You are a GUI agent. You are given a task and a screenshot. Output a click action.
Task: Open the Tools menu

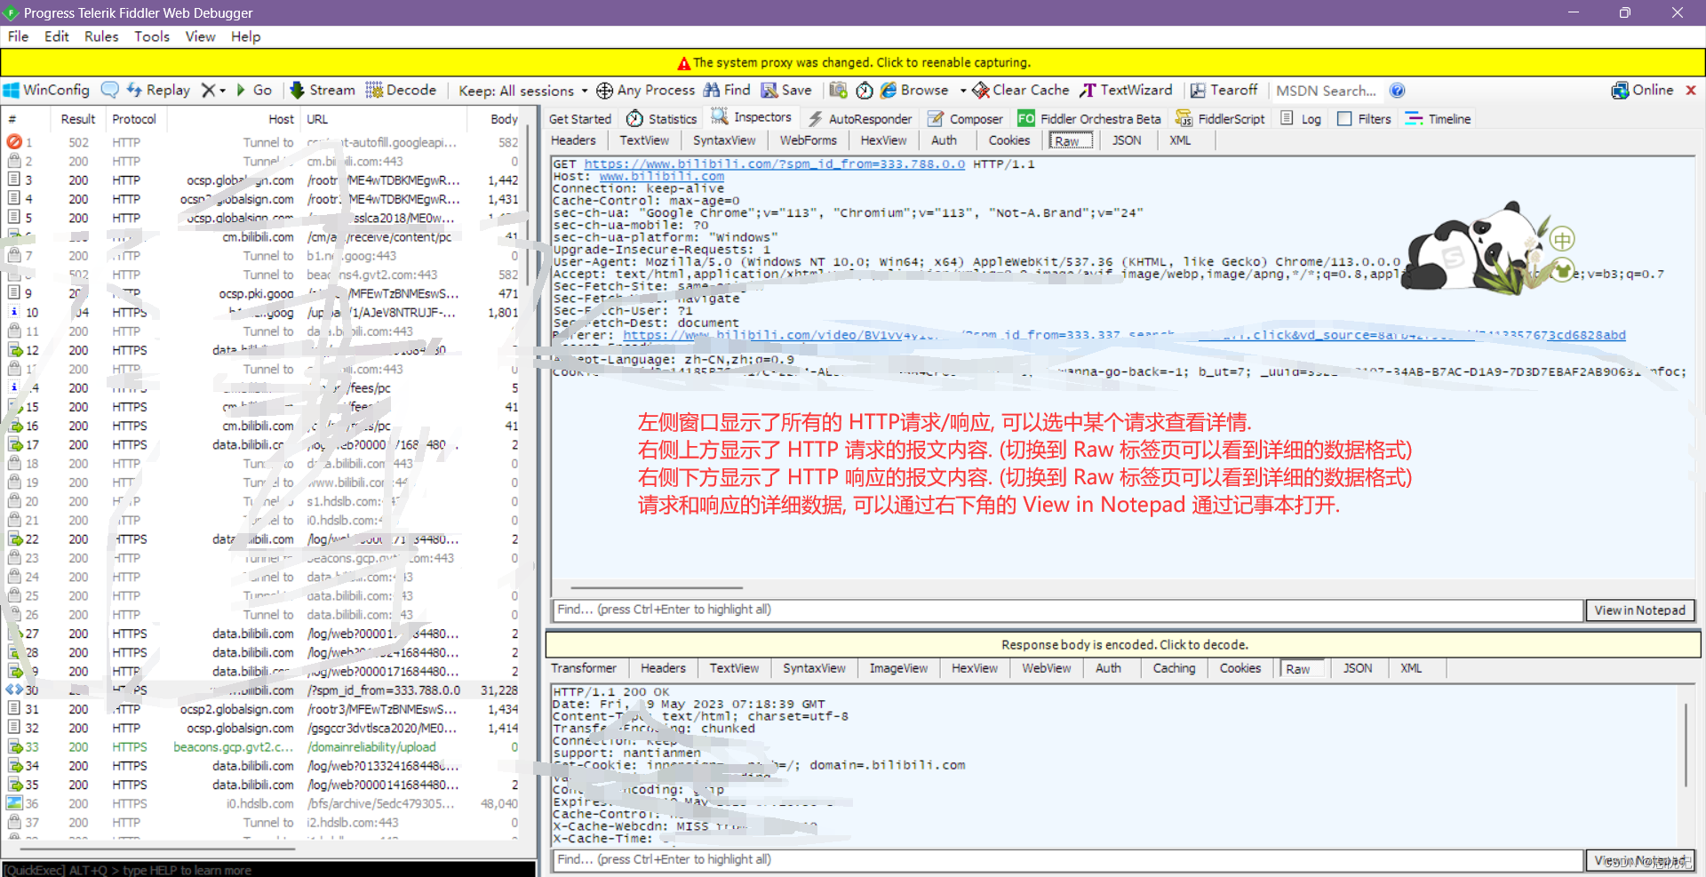click(x=152, y=36)
